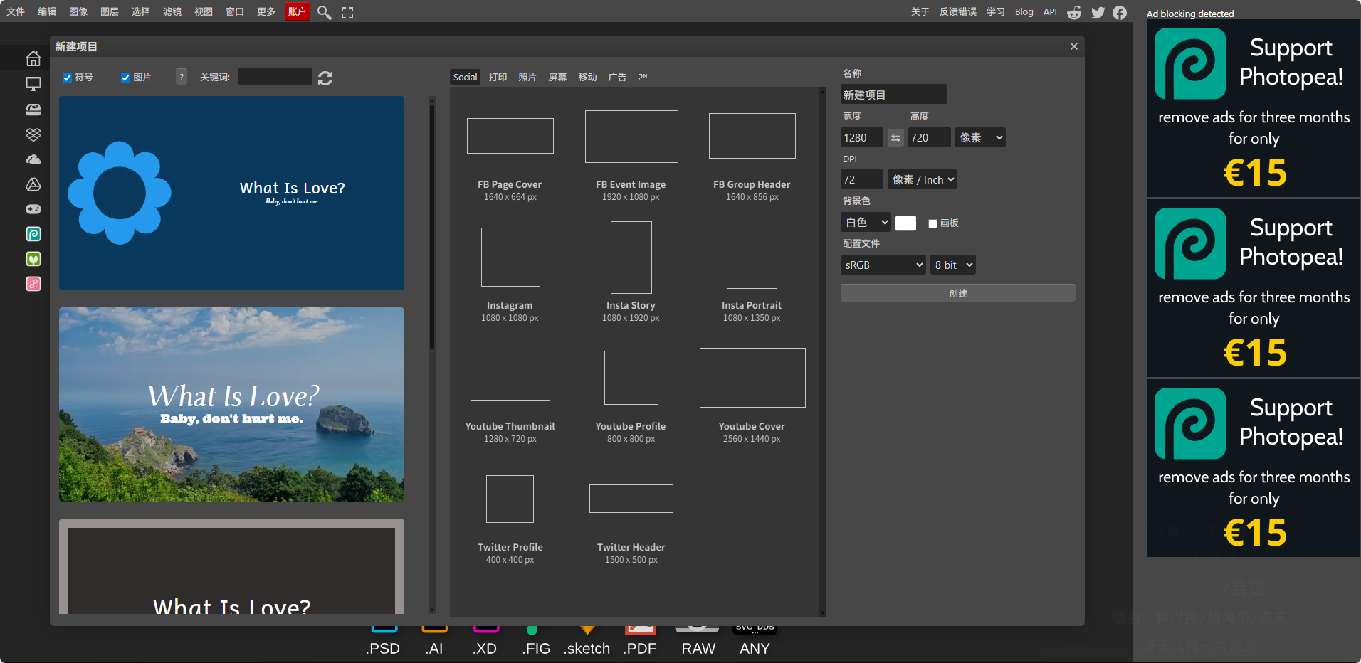1361x663 pixels.
Task: Open the 滤镜 menu
Action: point(172,11)
